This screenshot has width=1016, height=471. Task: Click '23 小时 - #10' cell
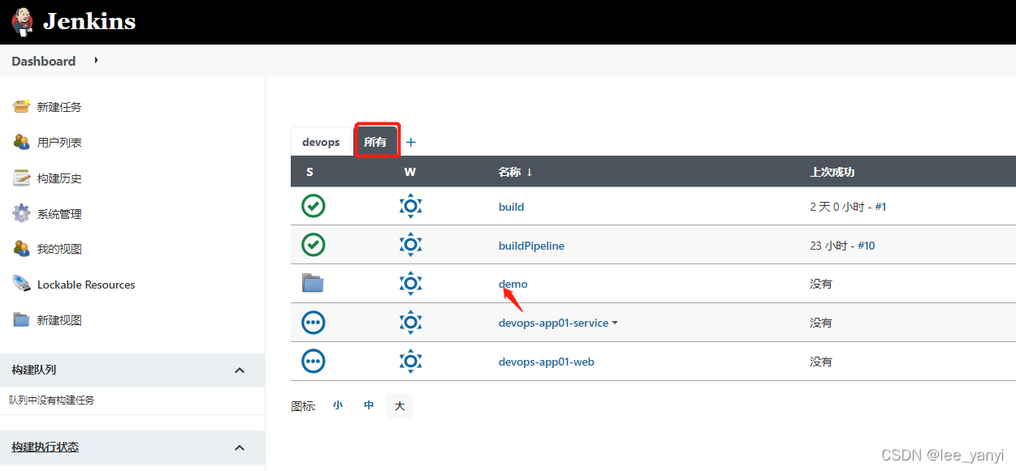[842, 246]
